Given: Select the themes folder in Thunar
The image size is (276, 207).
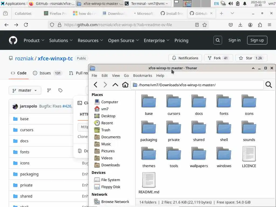Looking at the screenshot, I should (x=149, y=157).
